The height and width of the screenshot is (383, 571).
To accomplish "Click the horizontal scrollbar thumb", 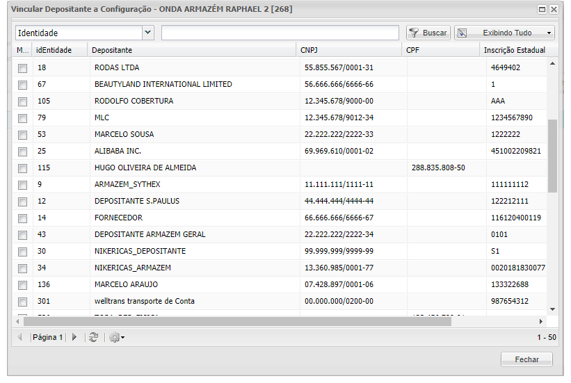I will click(x=237, y=321).
